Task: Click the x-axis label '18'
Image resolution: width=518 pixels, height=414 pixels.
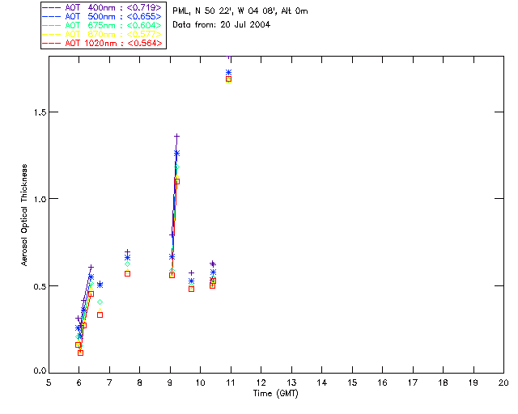Action: pos(443,382)
